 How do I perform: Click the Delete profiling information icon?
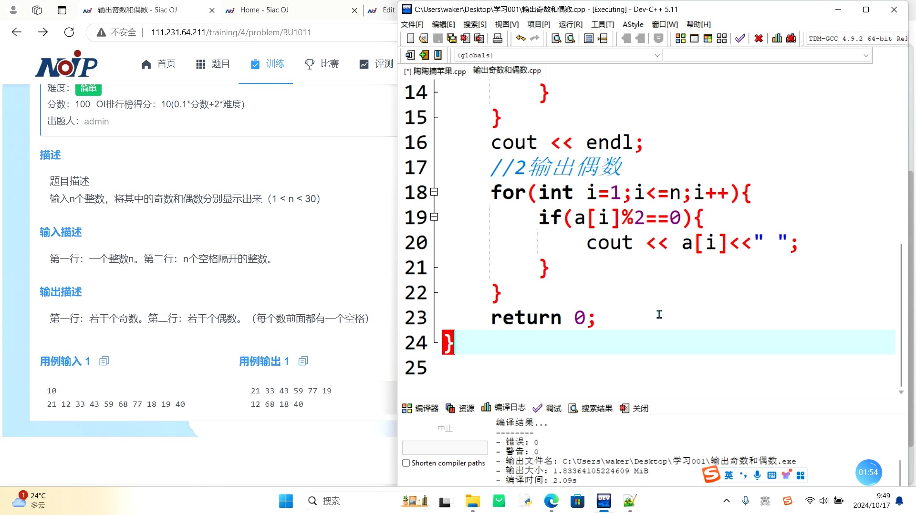[x=791, y=39]
